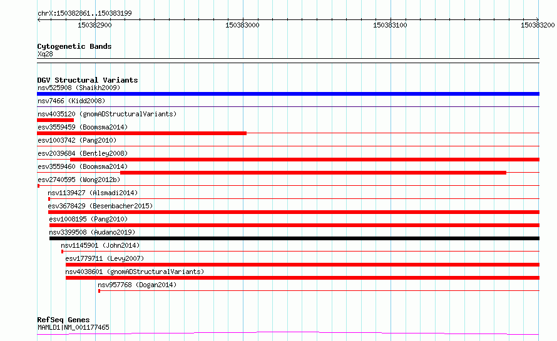Image resolution: width=557 pixels, height=341 pixels.
Task: Click the DGV Structural Variants track header
Action: (88, 80)
